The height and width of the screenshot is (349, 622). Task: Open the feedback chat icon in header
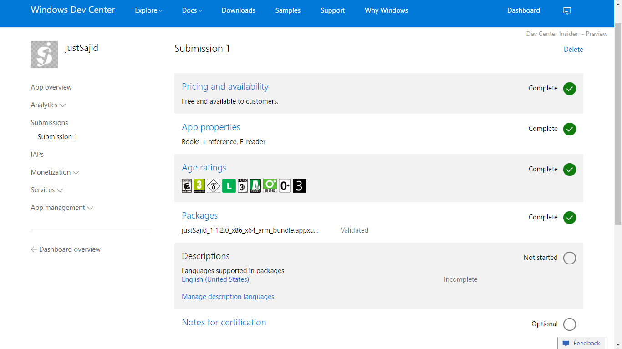pos(567,11)
